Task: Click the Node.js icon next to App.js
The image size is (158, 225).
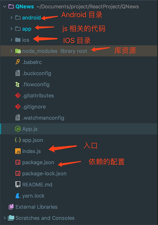Action: [x=18, y=129]
